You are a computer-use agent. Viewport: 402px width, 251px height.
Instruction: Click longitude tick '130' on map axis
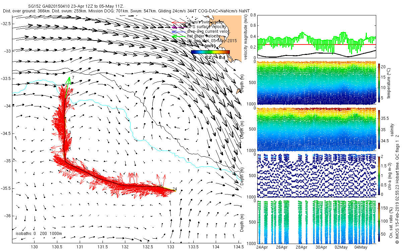click(34, 247)
